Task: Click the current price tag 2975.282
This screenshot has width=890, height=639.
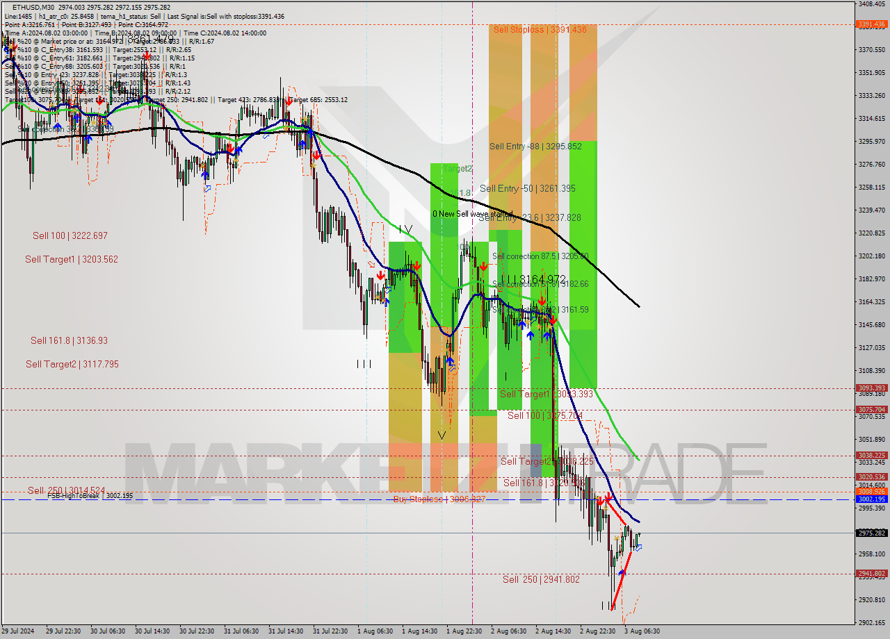Action: [x=871, y=533]
